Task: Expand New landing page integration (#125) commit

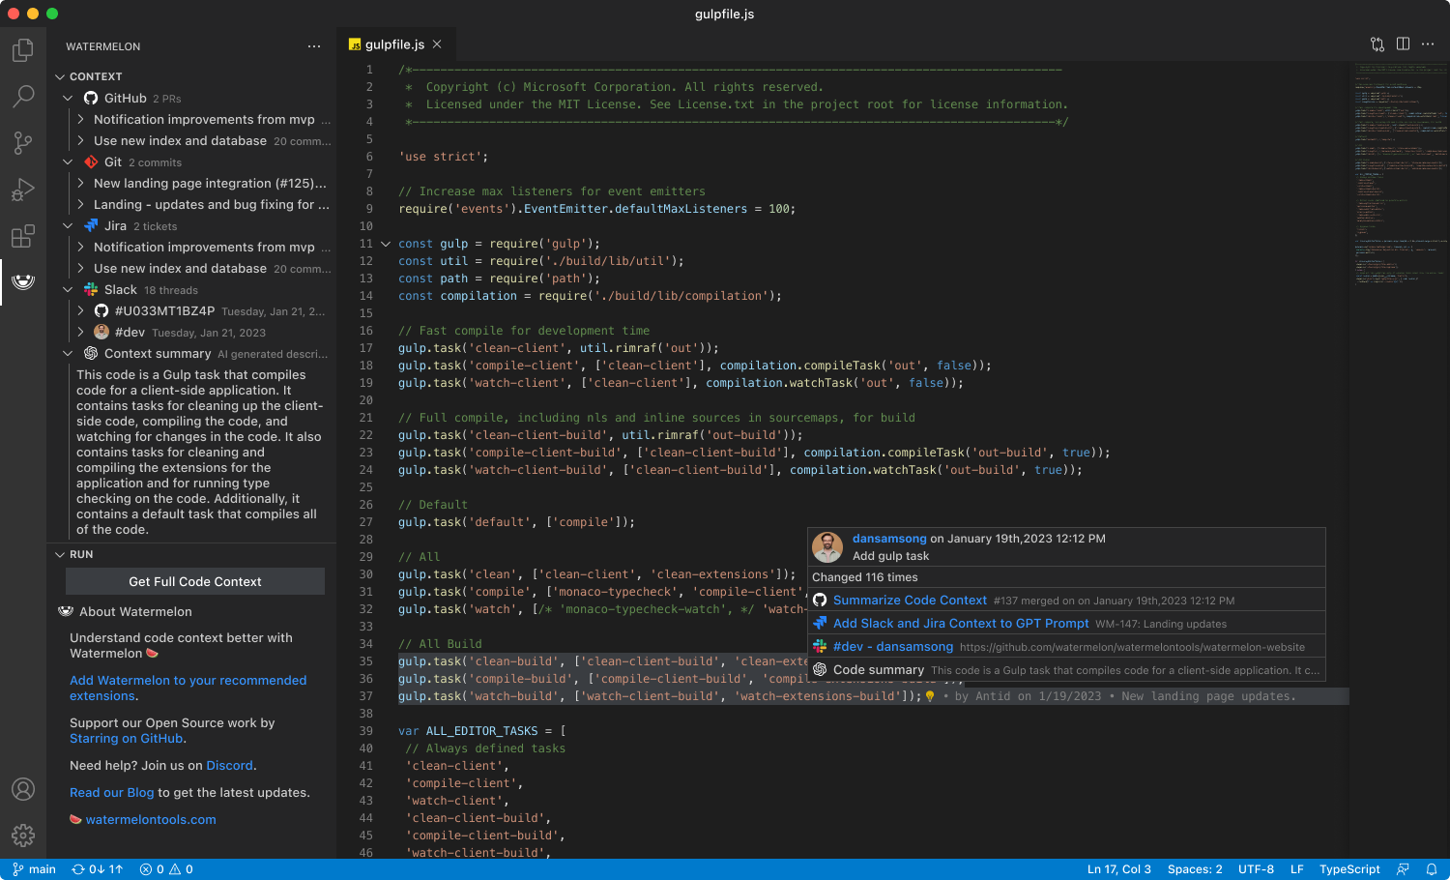Action: (x=81, y=184)
